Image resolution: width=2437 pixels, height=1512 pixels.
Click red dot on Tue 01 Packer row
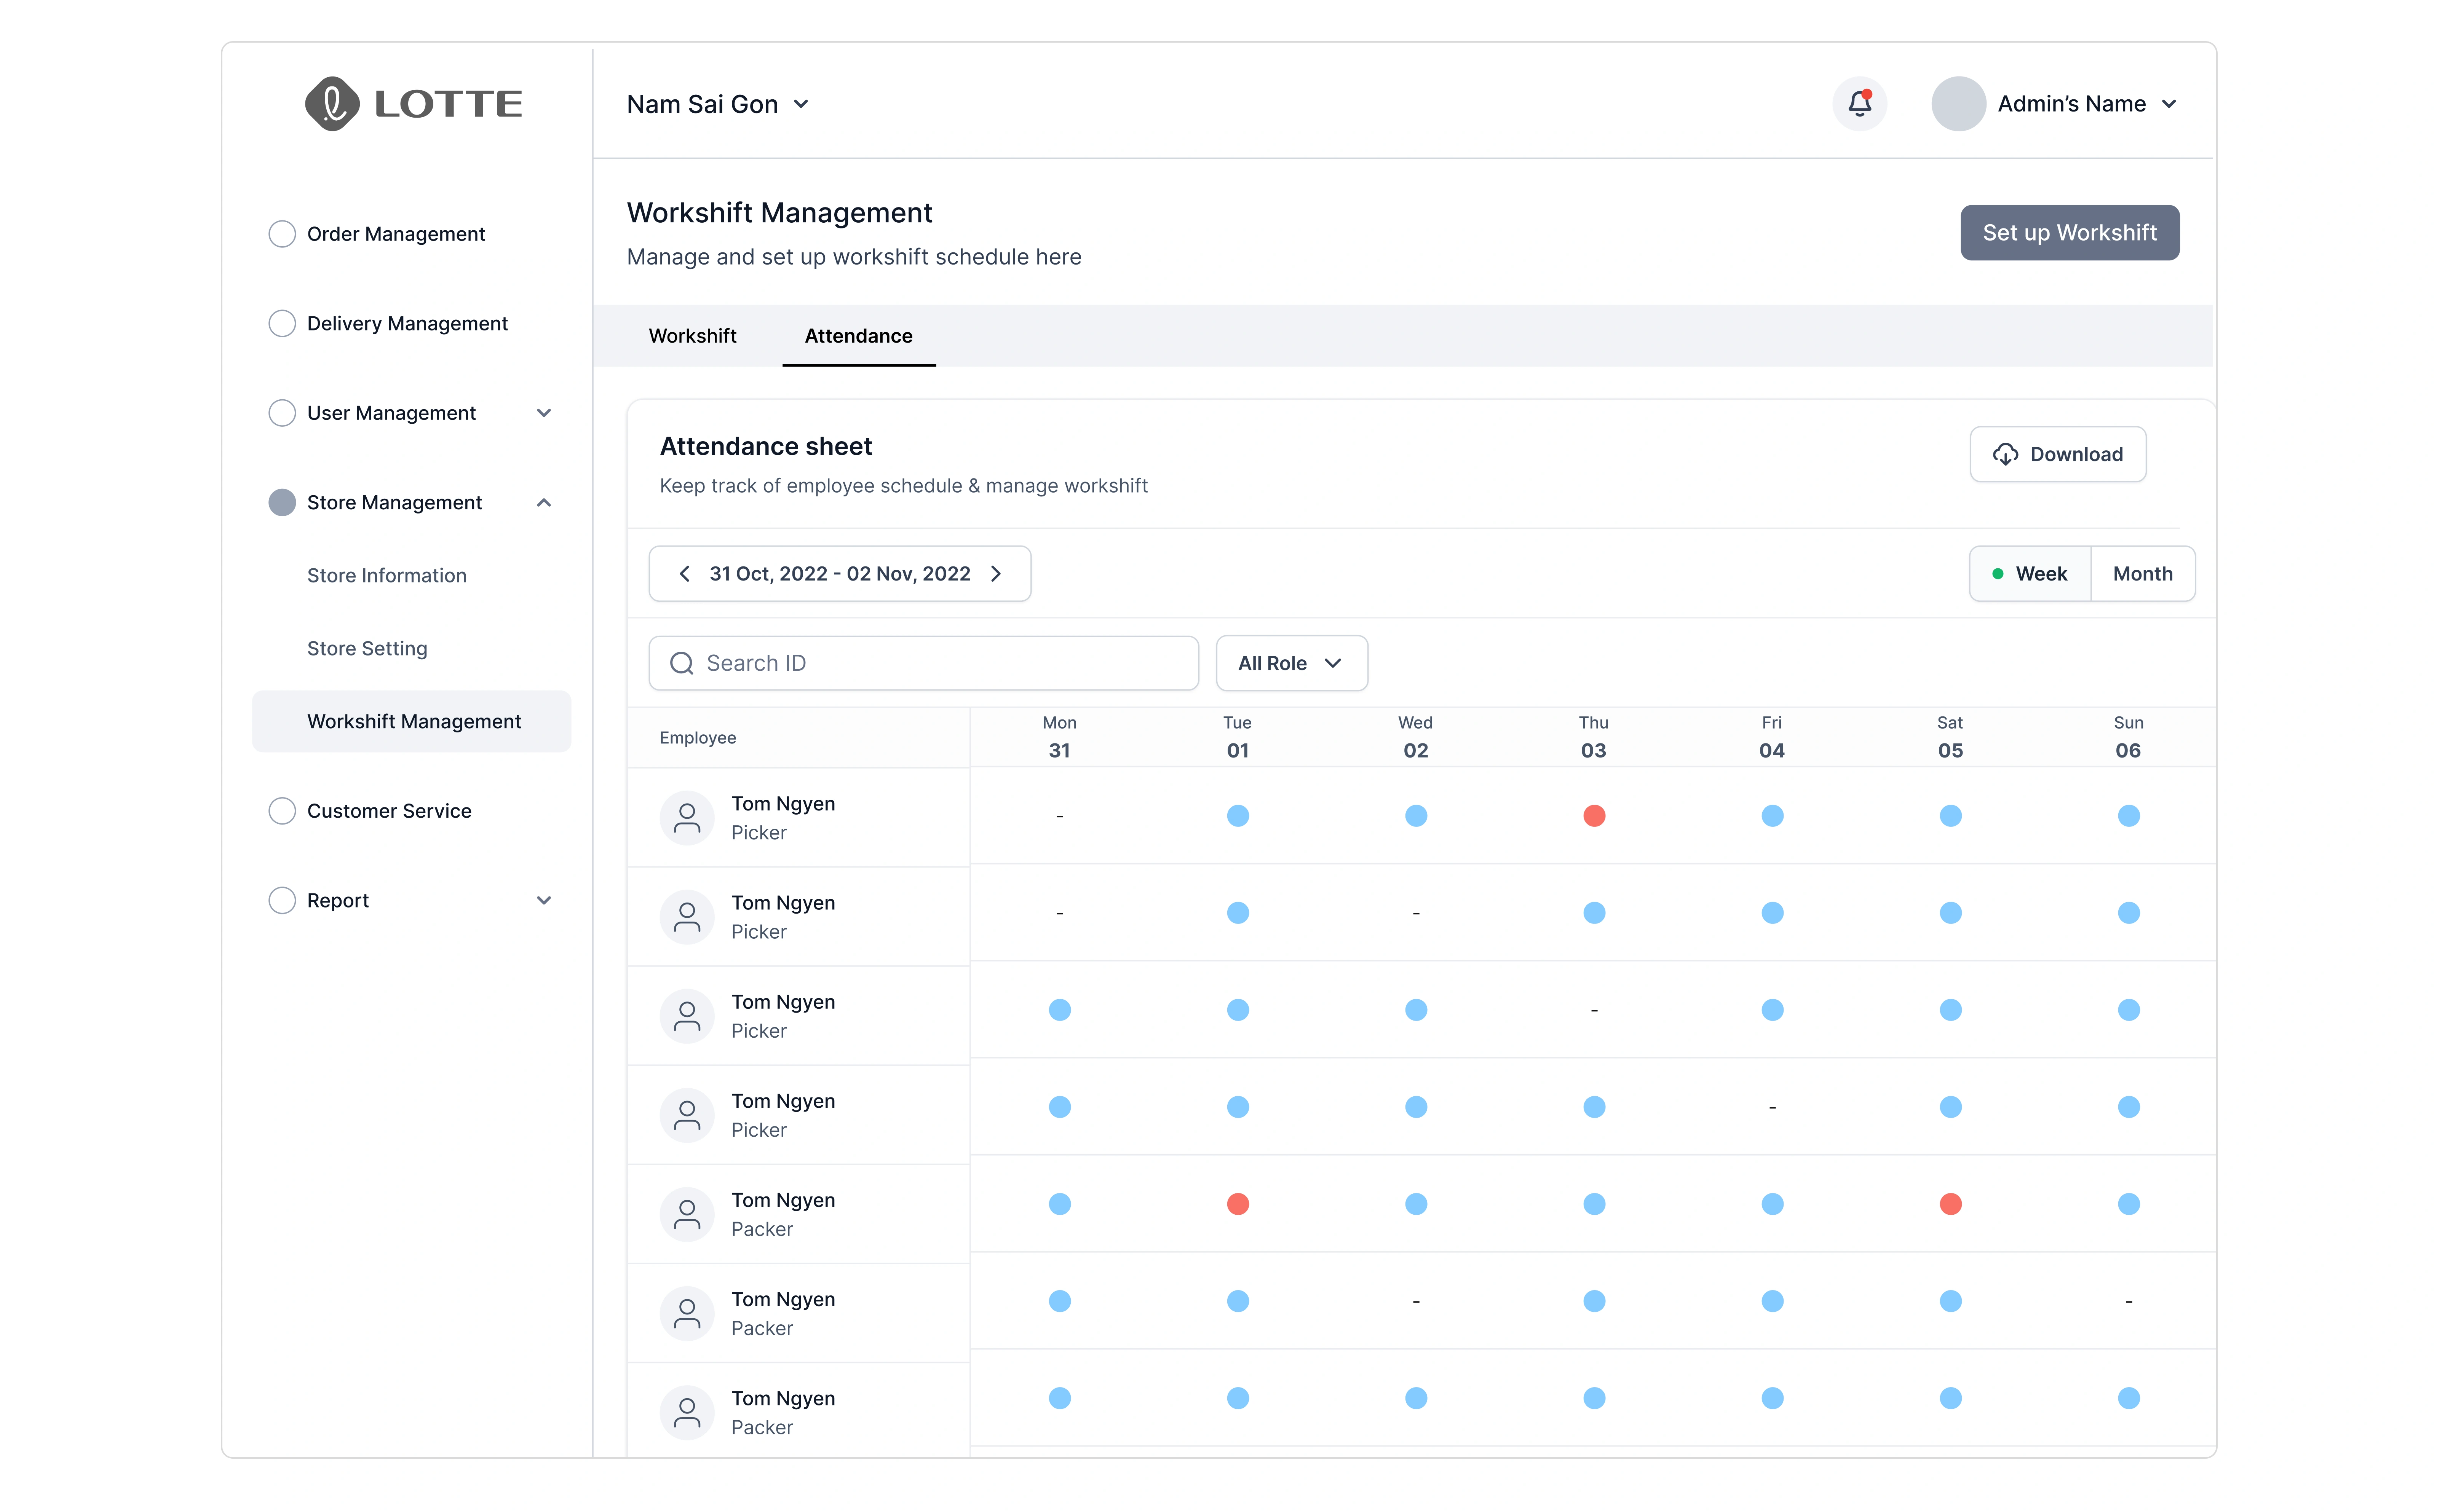pos(1238,1204)
